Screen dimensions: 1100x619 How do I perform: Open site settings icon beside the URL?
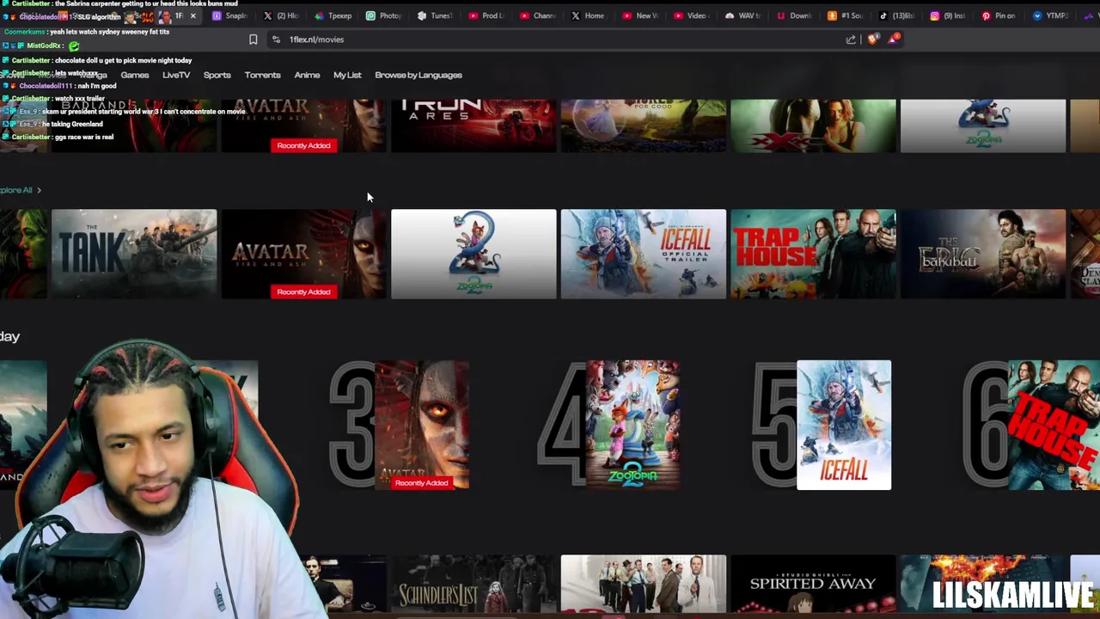click(276, 40)
